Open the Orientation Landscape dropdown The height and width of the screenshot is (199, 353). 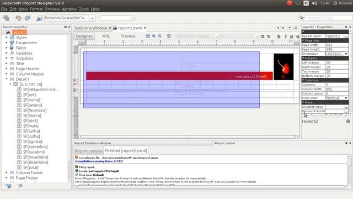point(346,54)
